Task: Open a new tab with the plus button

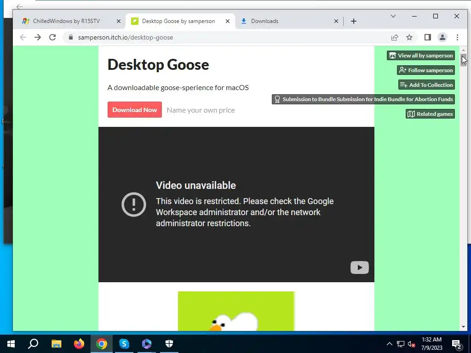Action: pyautogui.click(x=354, y=21)
